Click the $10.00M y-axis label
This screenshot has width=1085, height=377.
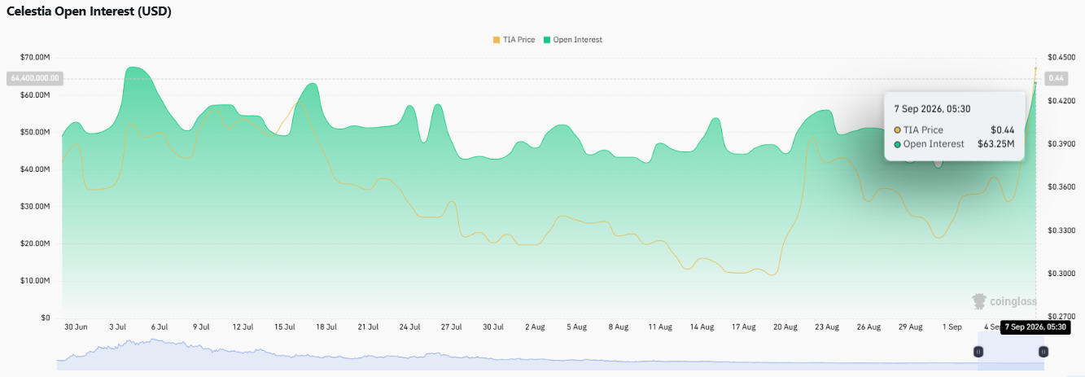coord(36,281)
